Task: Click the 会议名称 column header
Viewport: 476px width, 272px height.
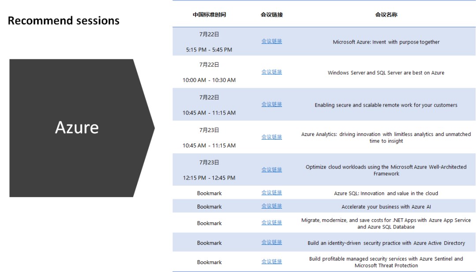Action: [x=386, y=15]
